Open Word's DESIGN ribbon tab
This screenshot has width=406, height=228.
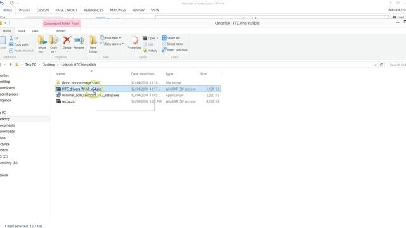pos(43,10)
